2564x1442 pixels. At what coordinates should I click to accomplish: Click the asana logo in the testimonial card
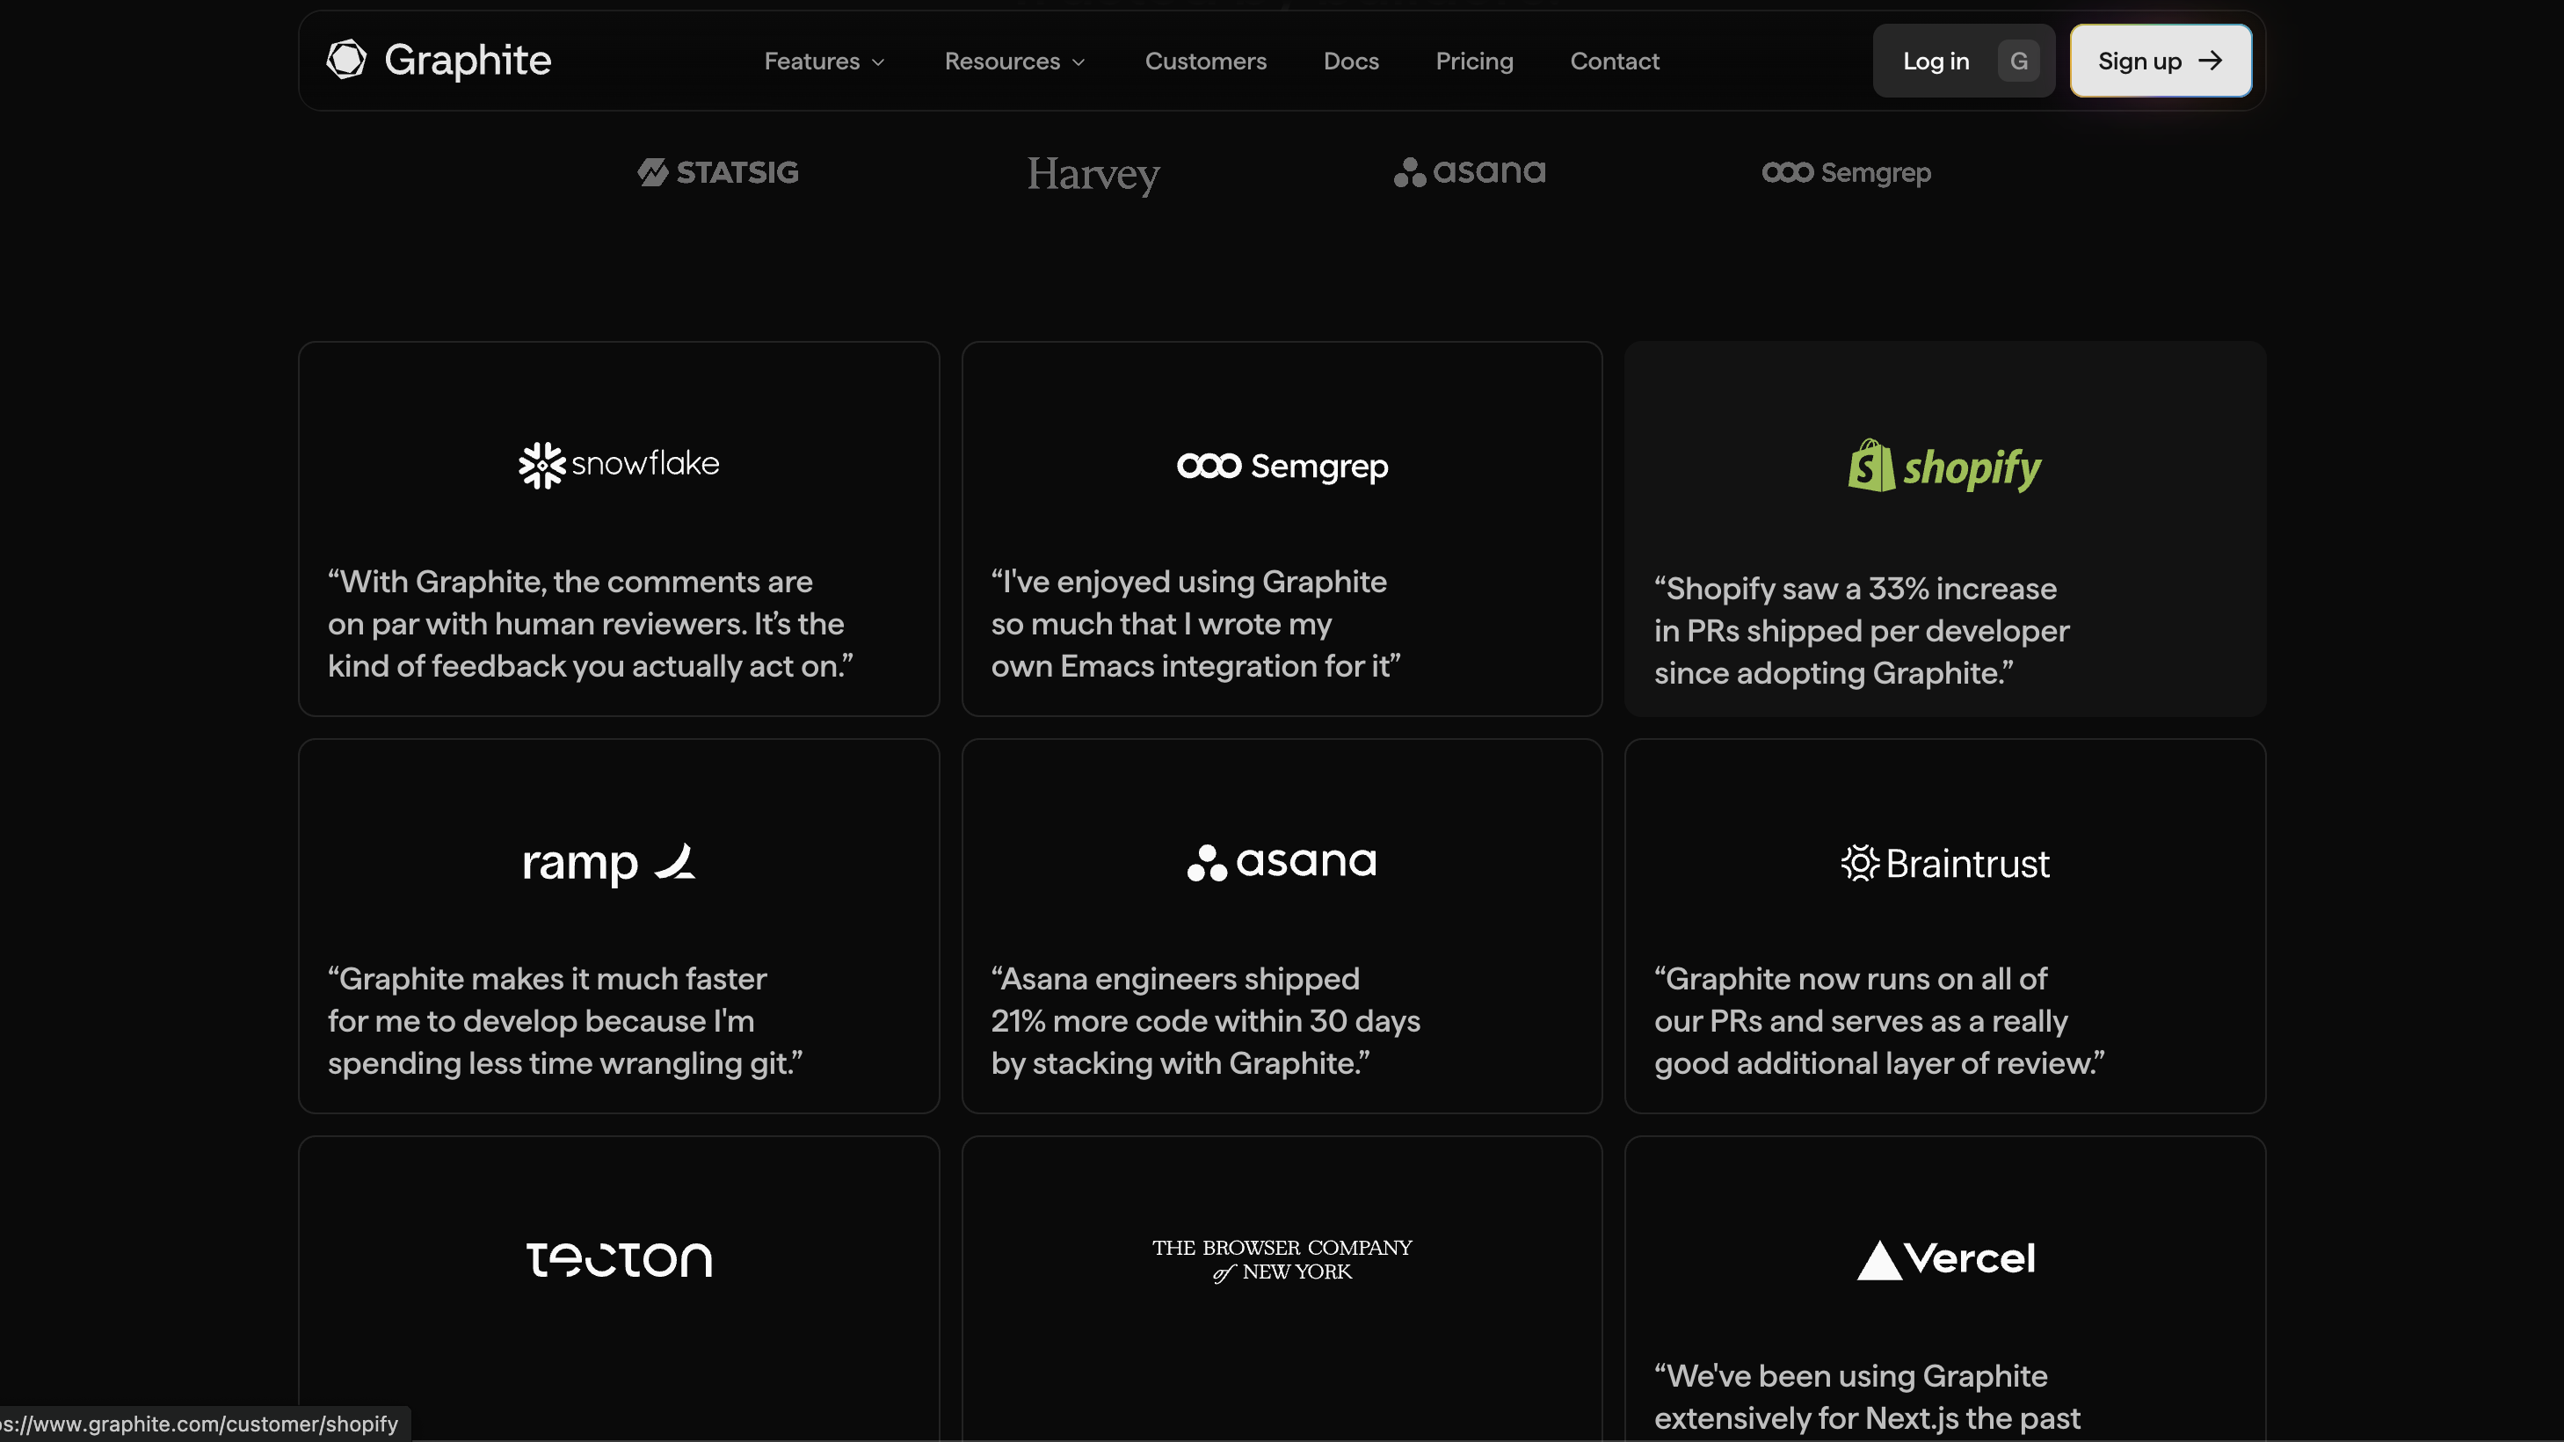coord(1282,862)
